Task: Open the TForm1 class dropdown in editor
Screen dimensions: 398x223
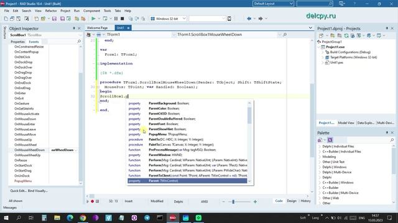Action: click(x=174, y=35)
